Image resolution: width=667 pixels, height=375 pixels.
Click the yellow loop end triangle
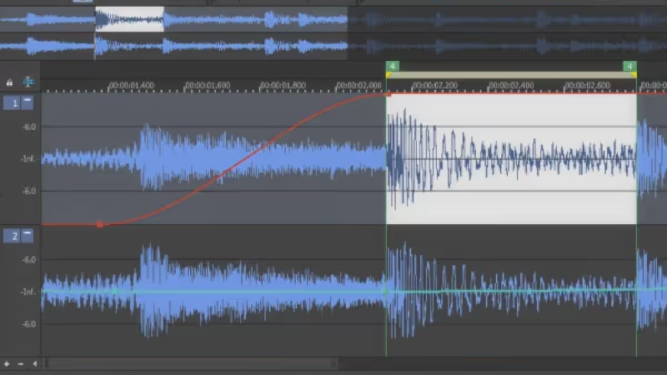(634, 75)
